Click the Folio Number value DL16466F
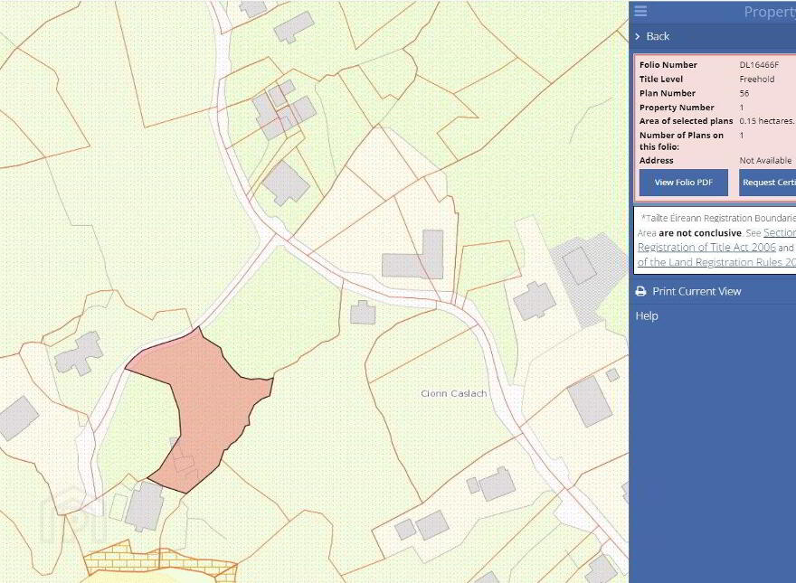The image size is (796, 583). pyautogui.click(x=759, y=65)
